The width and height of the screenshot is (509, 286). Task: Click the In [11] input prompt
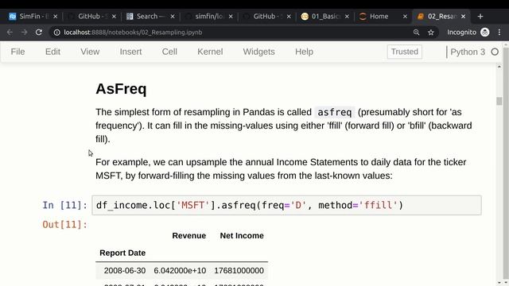(x=65, y=205)
